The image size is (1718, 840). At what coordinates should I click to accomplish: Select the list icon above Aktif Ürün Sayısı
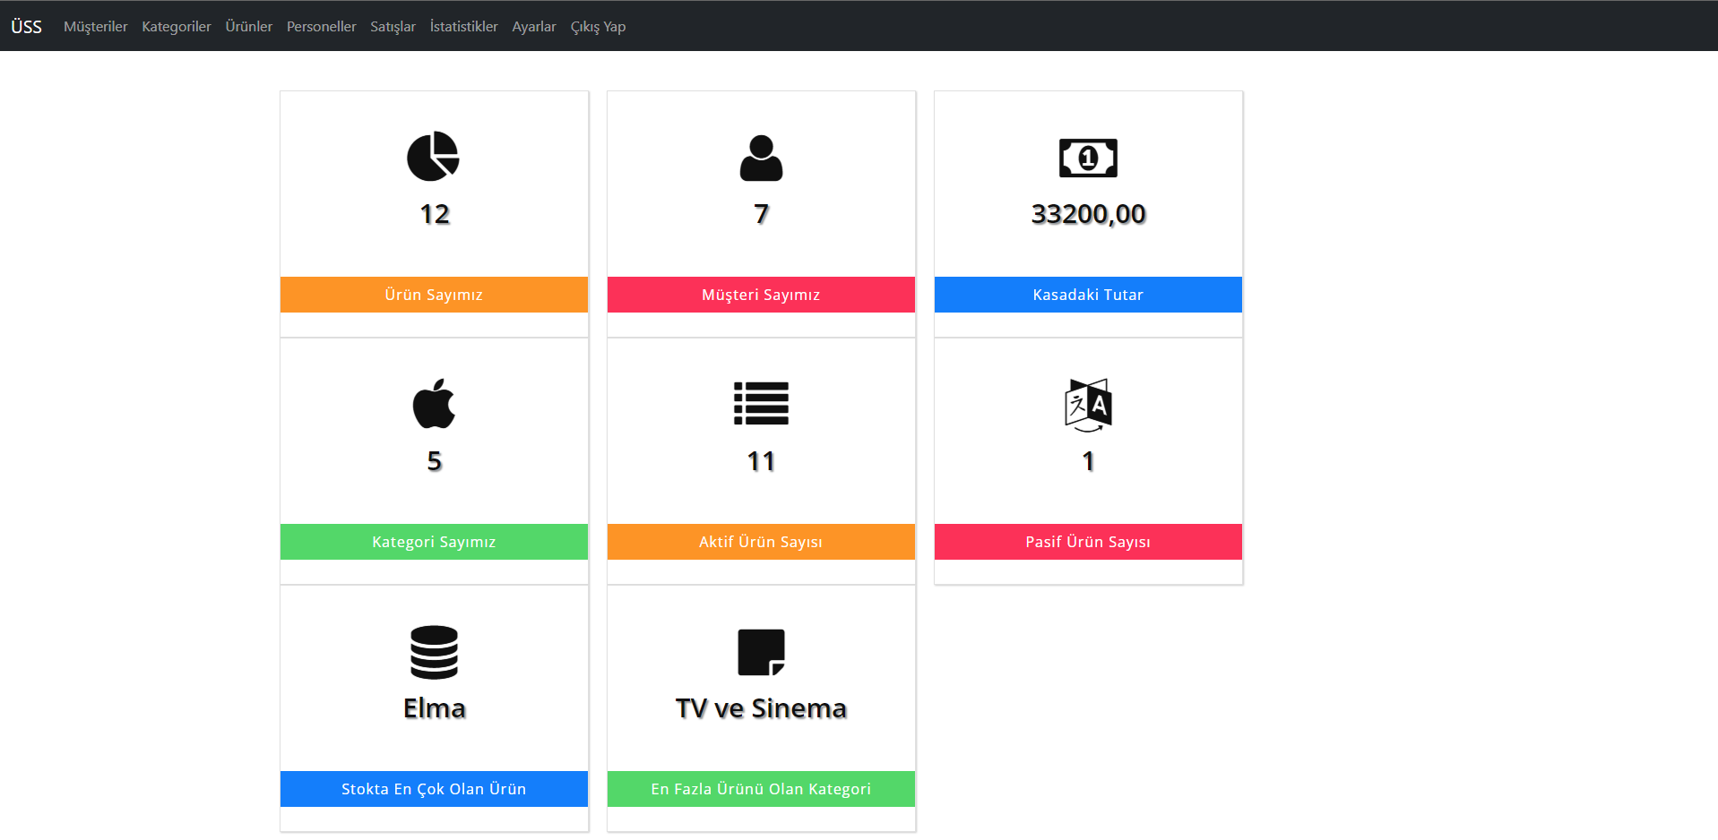(x=761, y=404)
